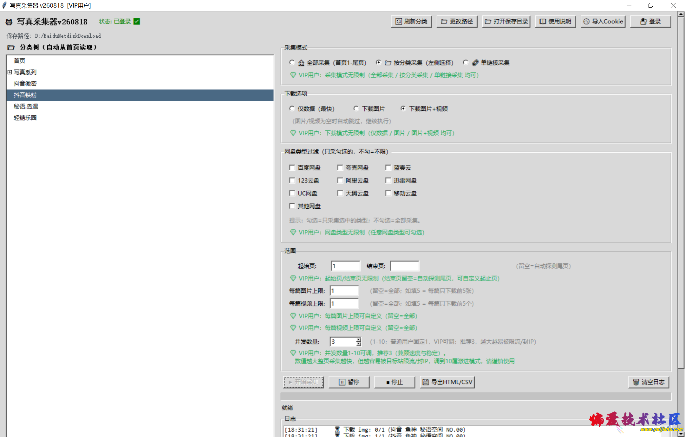Increase 并发数量 with the up arrow
Screen dimensions: 685x437
pos(359,339)
